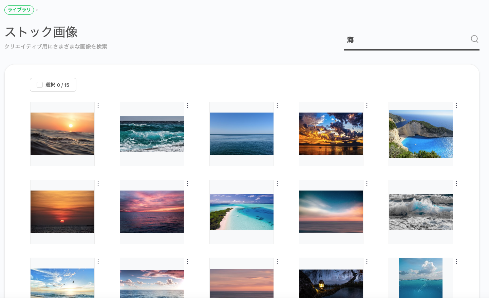489x298 pixels.
Task: Select the cliff-side blue cove beach thumbnail
Action: [x=421, y=134]
